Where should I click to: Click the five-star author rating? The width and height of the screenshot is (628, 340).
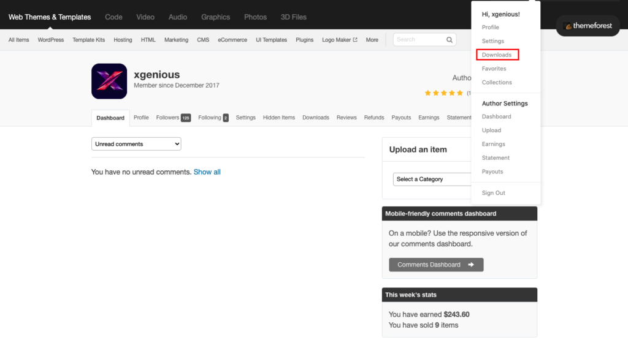444,93
